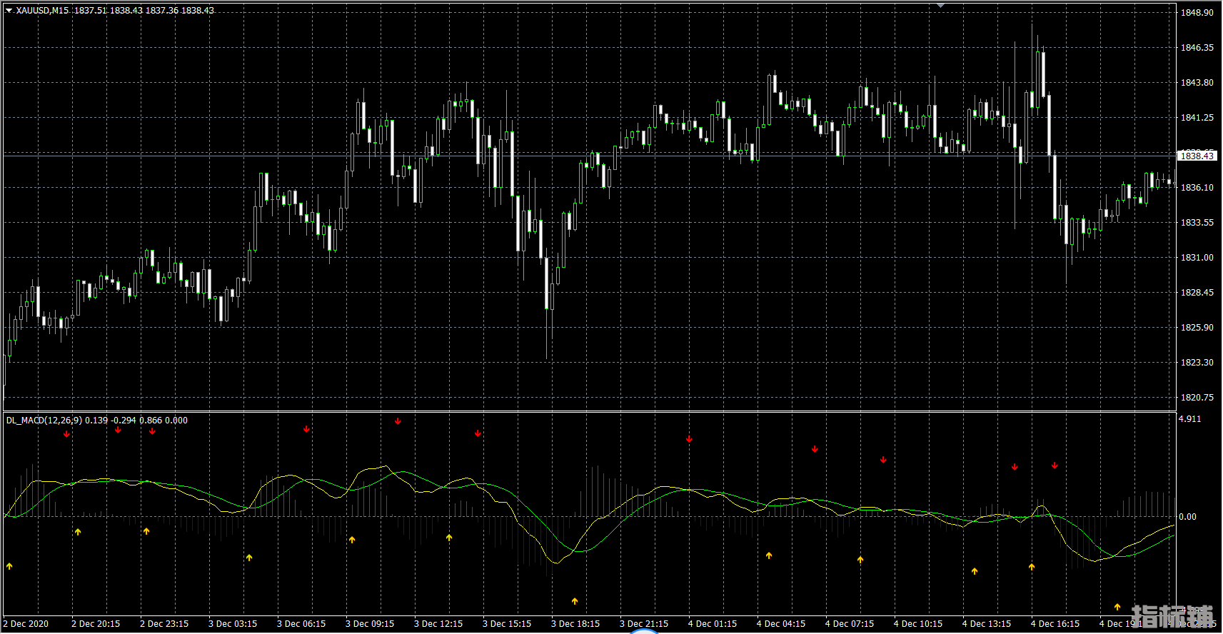Image resolution: width=1223 pixels, height=634 pixels.
Task: Click the 3 Dec 12:15 time axis label
Action: tap(438, 624)
